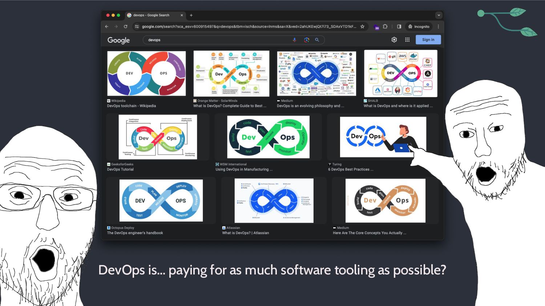Start voice search with the microphone icon
Viewport: 545px width, 306px height.
click(295, 40)
